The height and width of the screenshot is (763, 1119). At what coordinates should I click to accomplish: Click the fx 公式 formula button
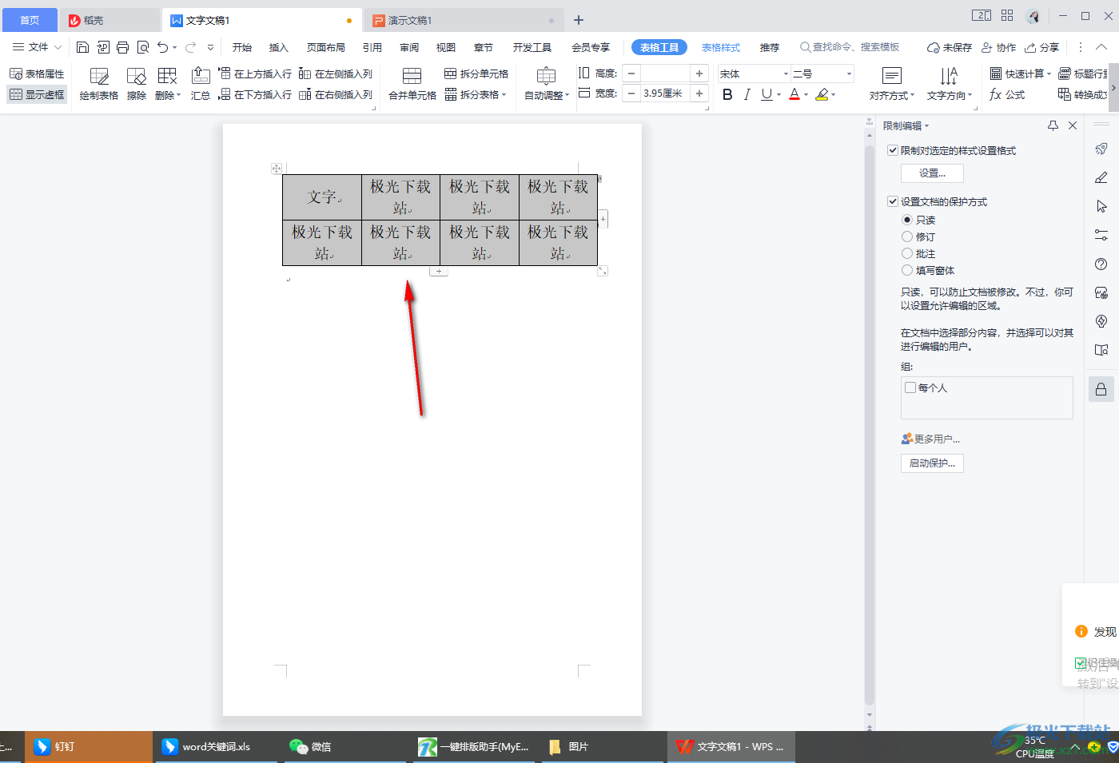(1007, 94)
